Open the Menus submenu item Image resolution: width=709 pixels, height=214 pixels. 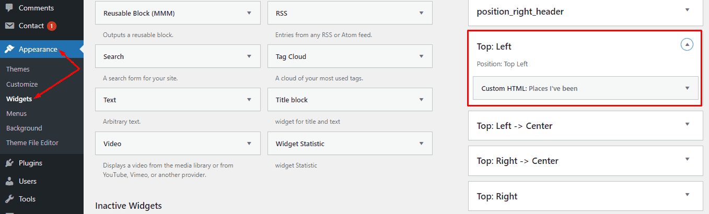point(16,113)
